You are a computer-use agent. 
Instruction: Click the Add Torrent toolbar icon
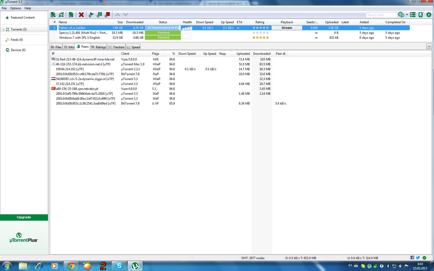pyautogui.click(x=53, y=15)
